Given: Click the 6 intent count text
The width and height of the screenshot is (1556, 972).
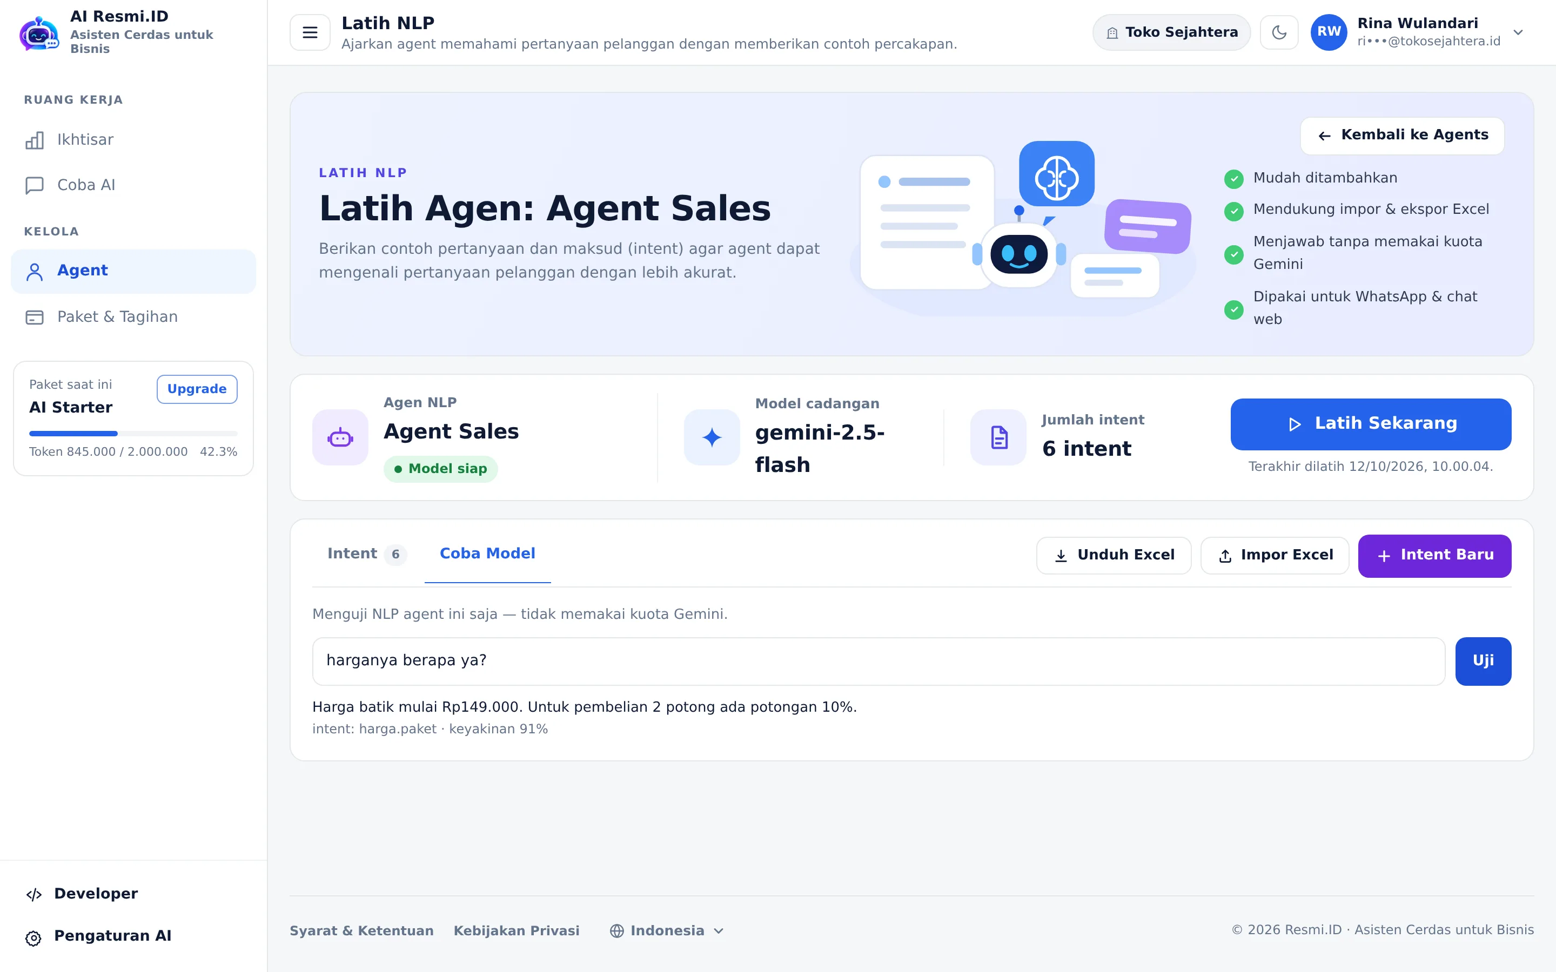Looking at the screenshot, I should pos(1086,449).
